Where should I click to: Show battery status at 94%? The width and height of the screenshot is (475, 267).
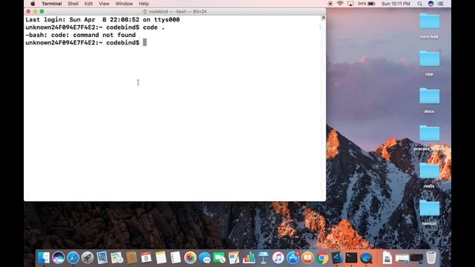[x=367, y=4]
